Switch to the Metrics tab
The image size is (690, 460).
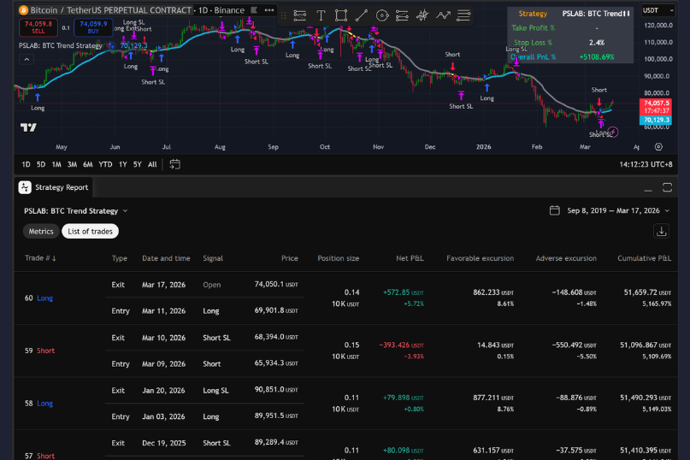pos(41,231)
